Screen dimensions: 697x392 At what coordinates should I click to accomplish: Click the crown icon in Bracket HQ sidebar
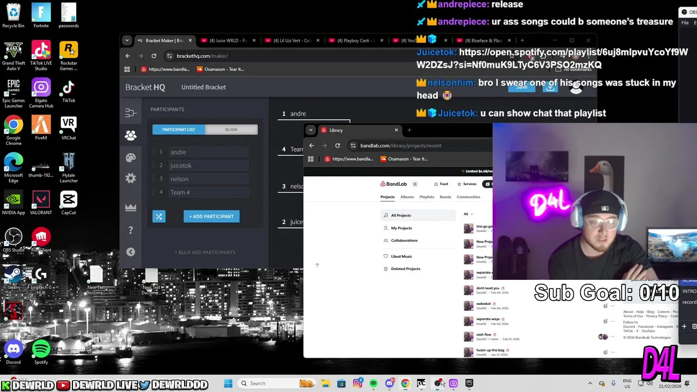click(x=131, y=207)
